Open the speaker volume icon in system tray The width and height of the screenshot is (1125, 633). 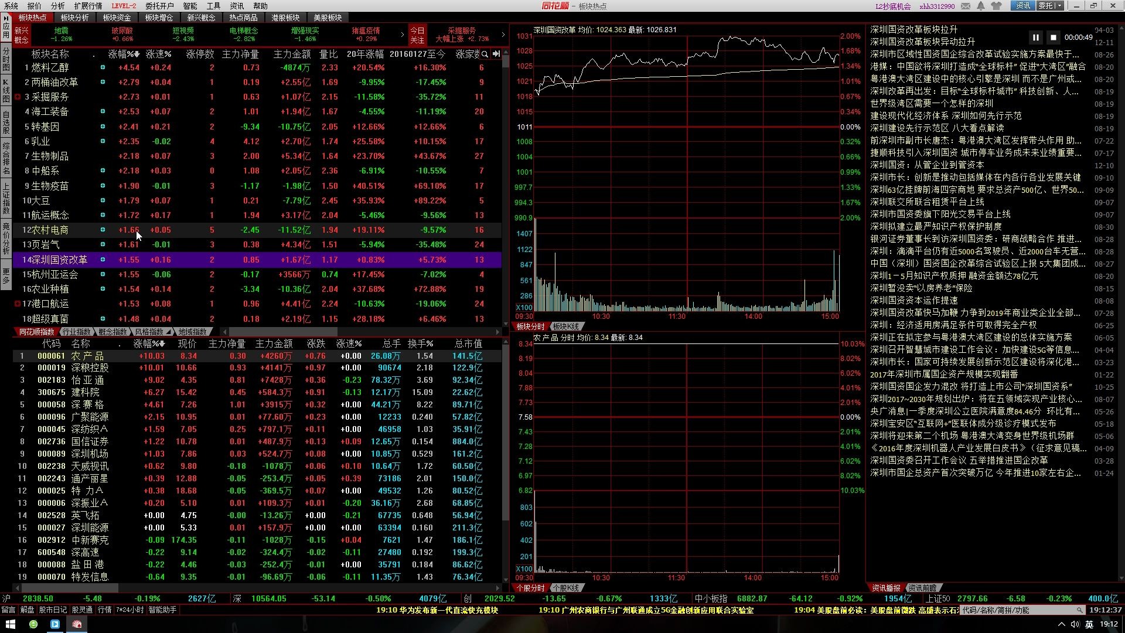tap(1075, 625)
